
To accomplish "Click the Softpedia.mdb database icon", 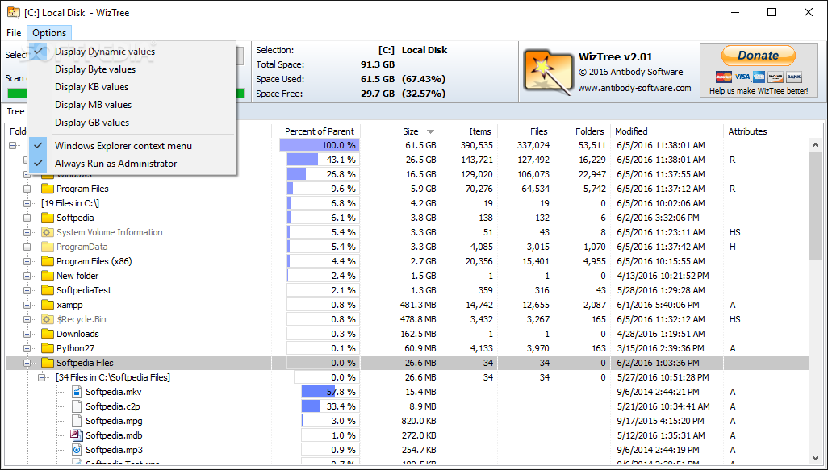I will tap(77, 435).
